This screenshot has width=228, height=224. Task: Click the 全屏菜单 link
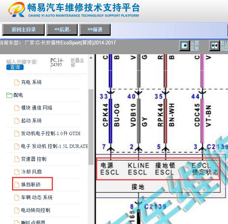pyautogui.click(x=195, y=46)
